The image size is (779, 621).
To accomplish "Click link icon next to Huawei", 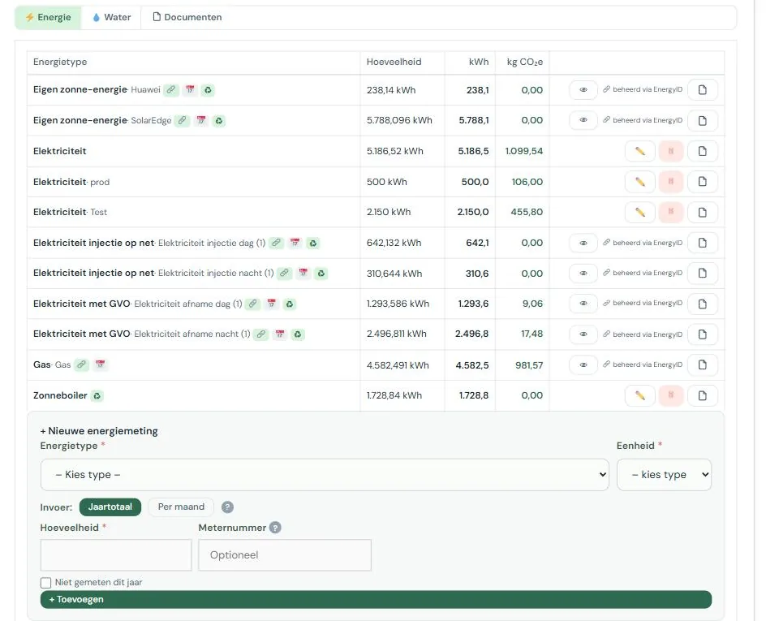I will pyautogui.click(x=171, y=90).
